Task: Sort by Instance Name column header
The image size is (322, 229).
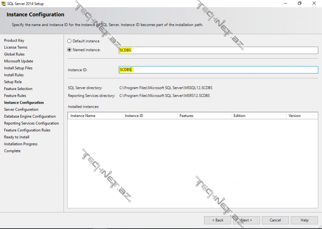Action: [95, 116]
